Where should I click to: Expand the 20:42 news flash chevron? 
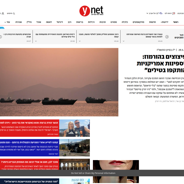pyautogui.click(x=80, y=41)
